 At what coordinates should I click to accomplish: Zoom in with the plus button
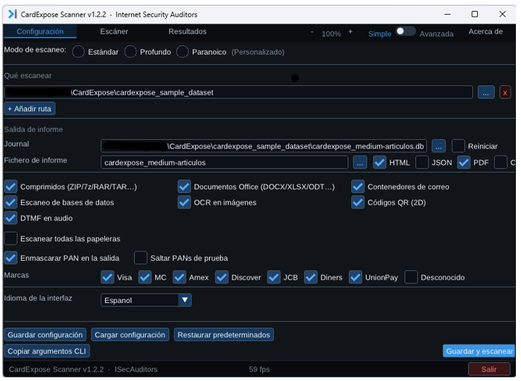[x=350, y=32]
